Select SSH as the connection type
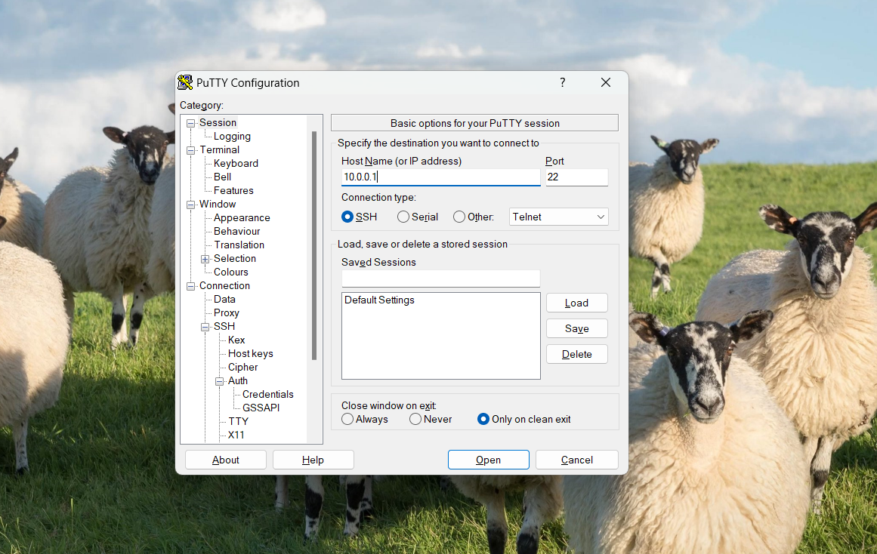 tap(347, 217)
